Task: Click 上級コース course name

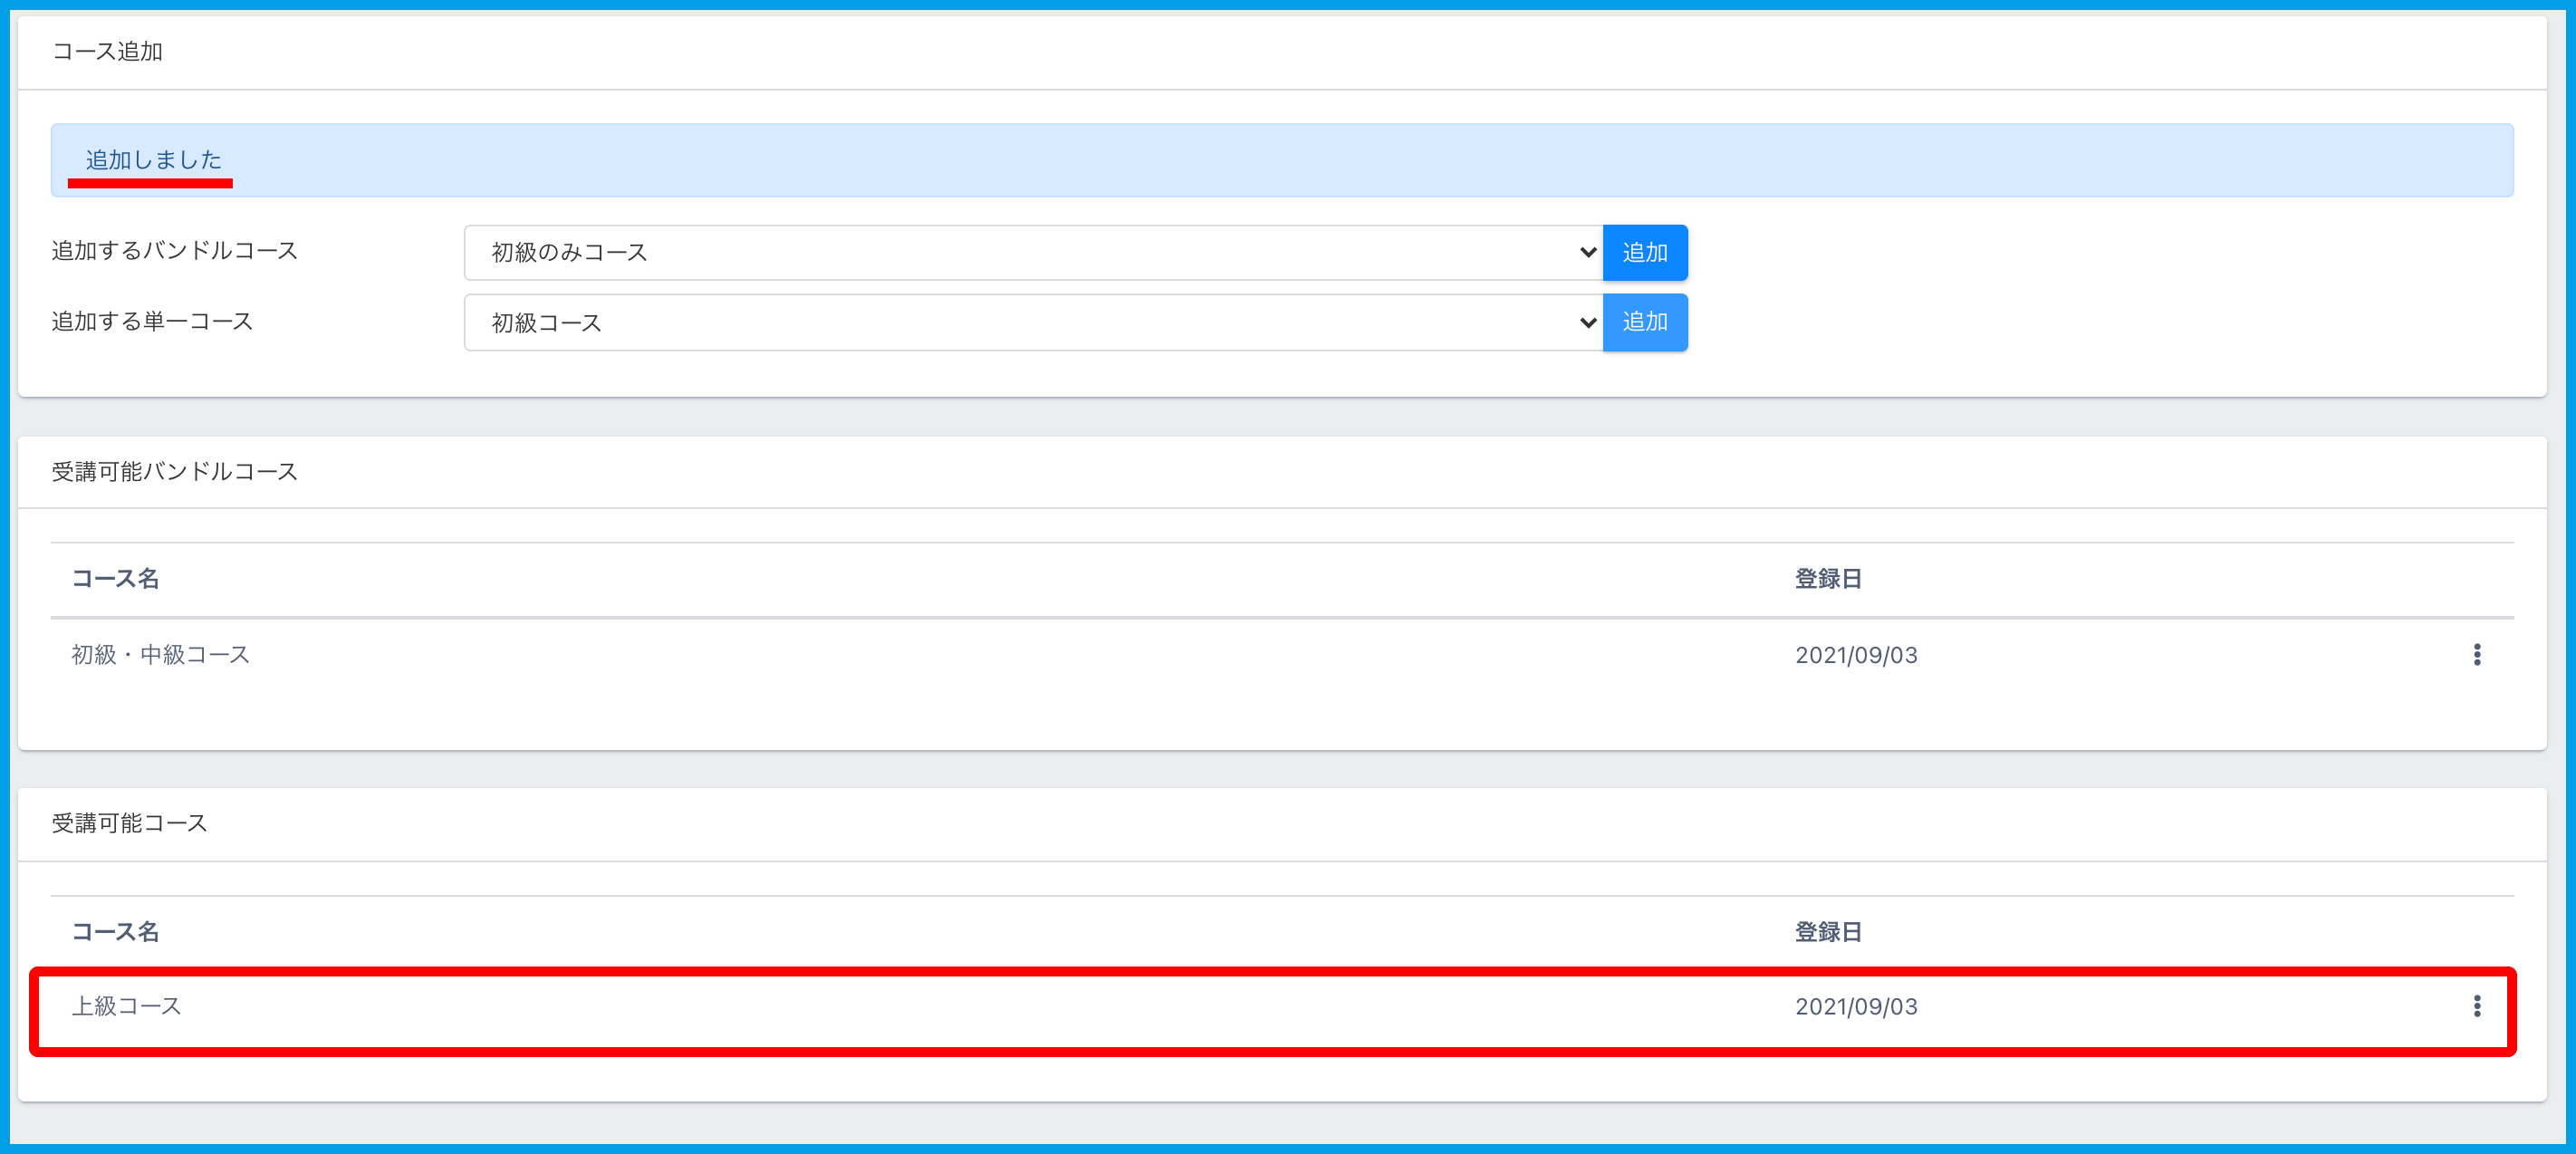Action: coord(126,1006)
